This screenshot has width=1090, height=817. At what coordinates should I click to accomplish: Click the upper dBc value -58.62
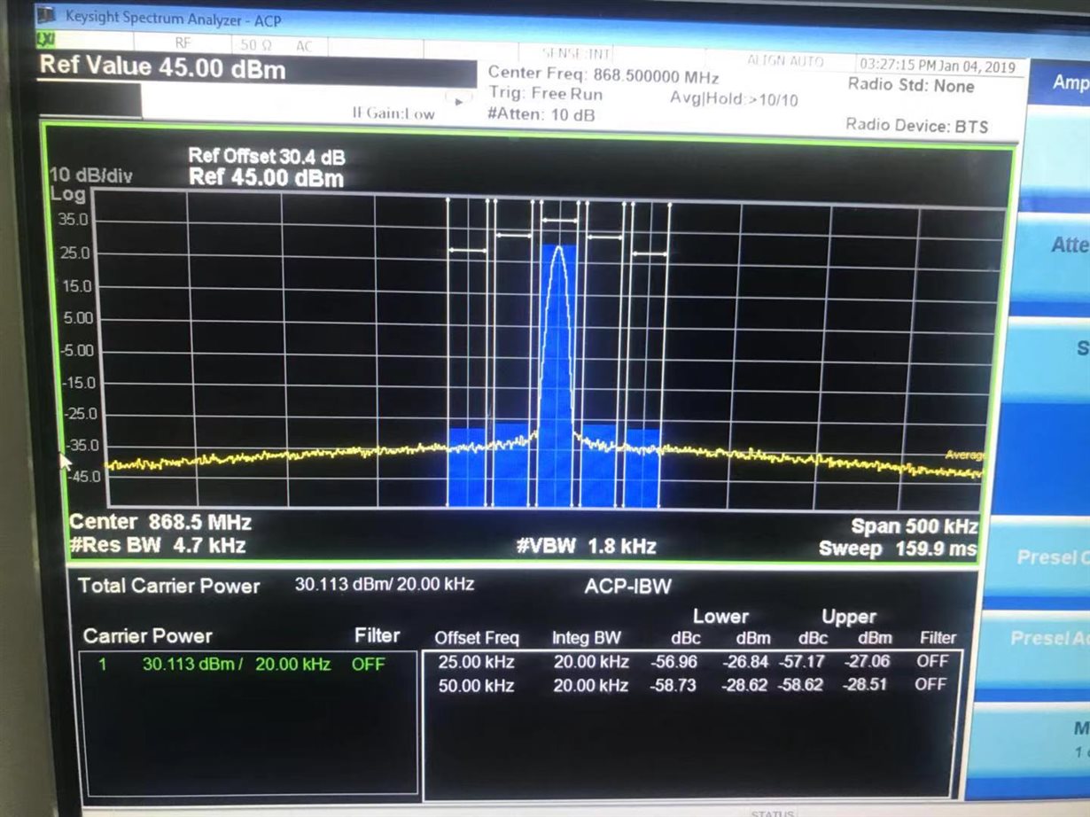coord(799,685)
